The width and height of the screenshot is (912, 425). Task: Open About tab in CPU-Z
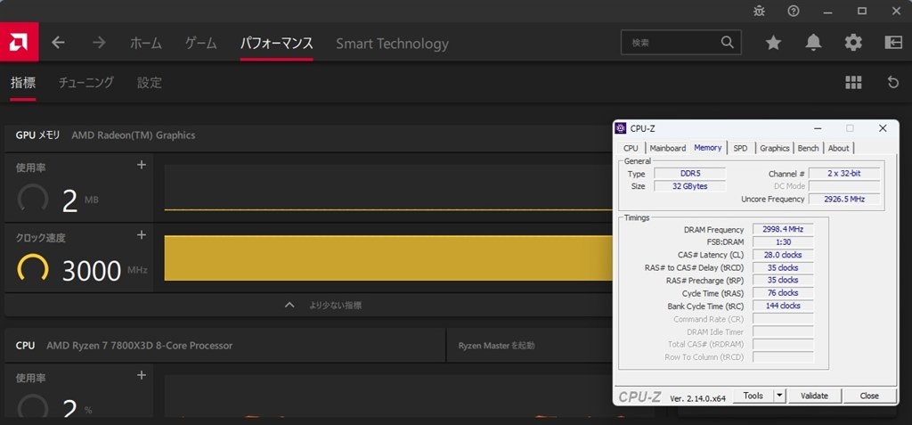coord(839,148)
